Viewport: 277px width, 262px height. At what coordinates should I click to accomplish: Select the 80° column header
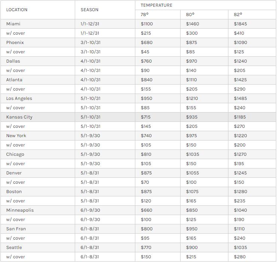coord(190,15)
